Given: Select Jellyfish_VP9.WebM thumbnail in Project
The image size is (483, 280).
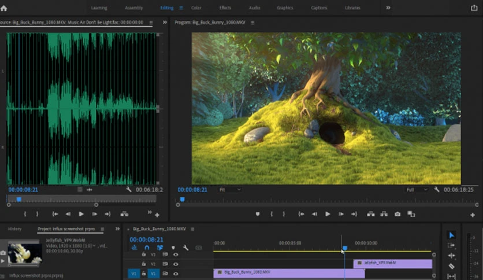Looking at the screenshot, I should 25,253.
